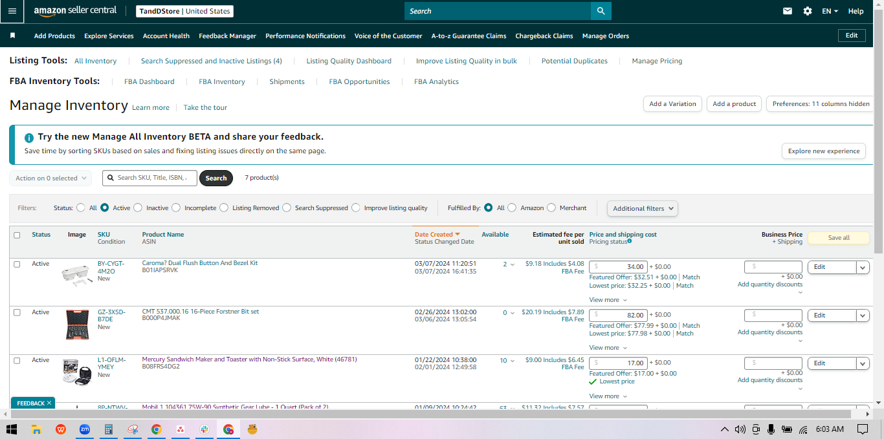Click the volume speaker tray icon
884x439 pixels.
pyautogui.click(x=739, y=429)
